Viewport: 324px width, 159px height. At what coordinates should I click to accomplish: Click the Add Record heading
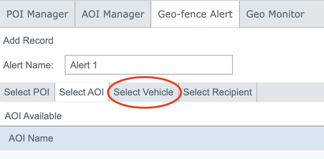28,40
